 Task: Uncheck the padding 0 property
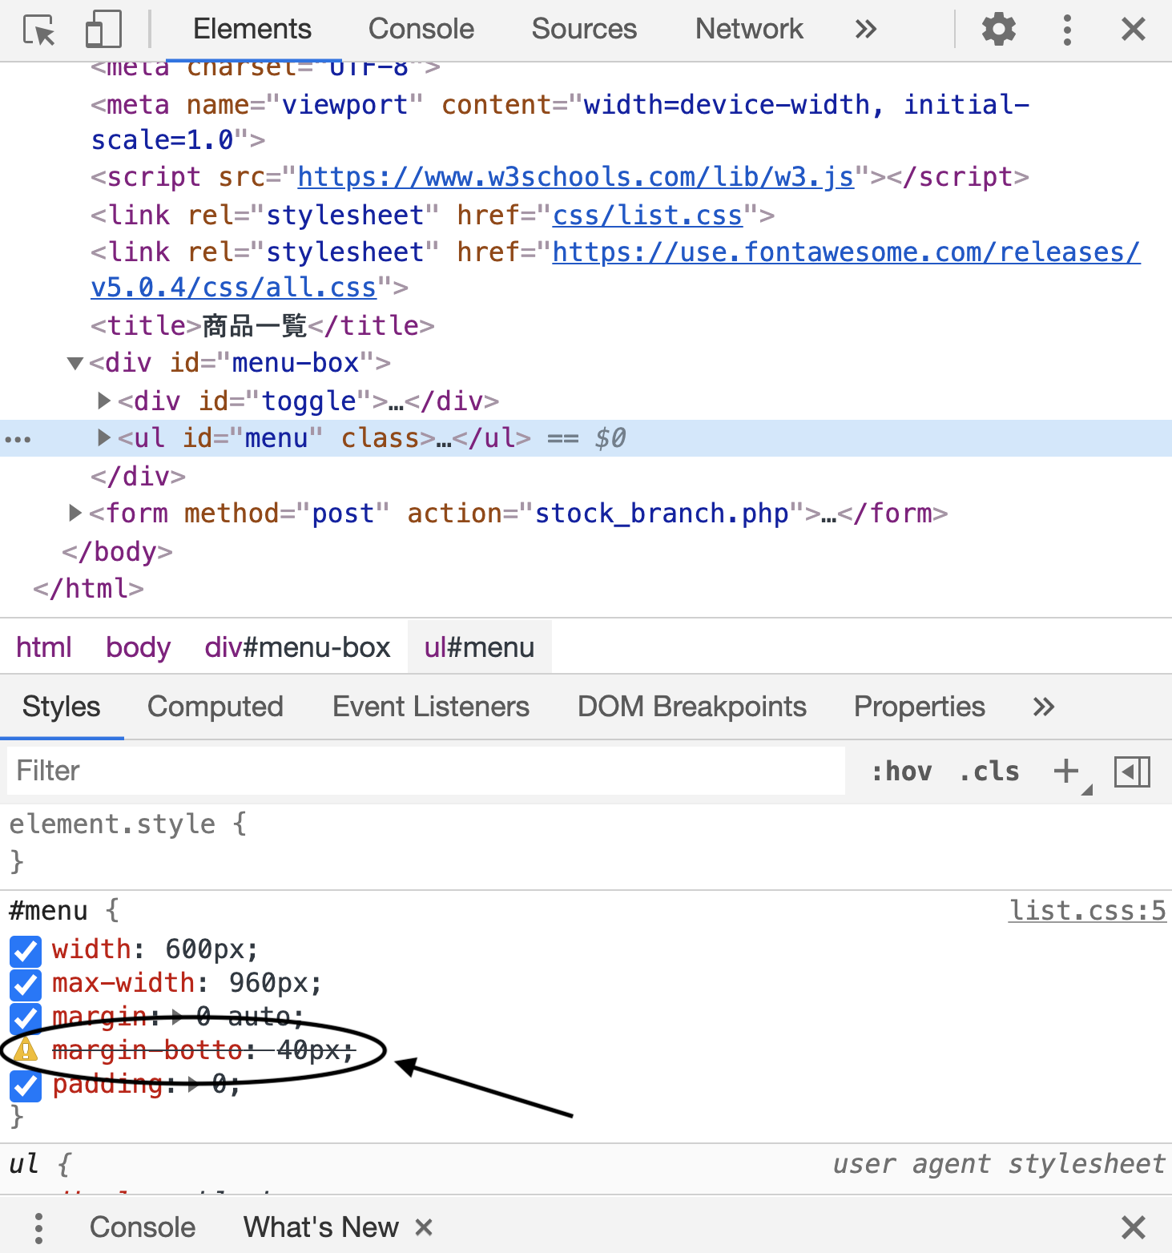pyautogui.click(x=26, y=1086)
